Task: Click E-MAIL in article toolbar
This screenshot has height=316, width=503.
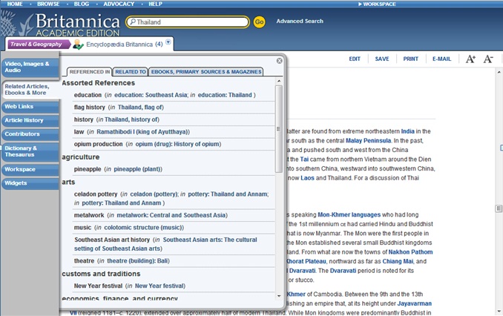Action: (441, 59)
